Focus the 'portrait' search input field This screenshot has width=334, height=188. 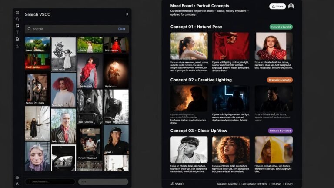point(77,29)
